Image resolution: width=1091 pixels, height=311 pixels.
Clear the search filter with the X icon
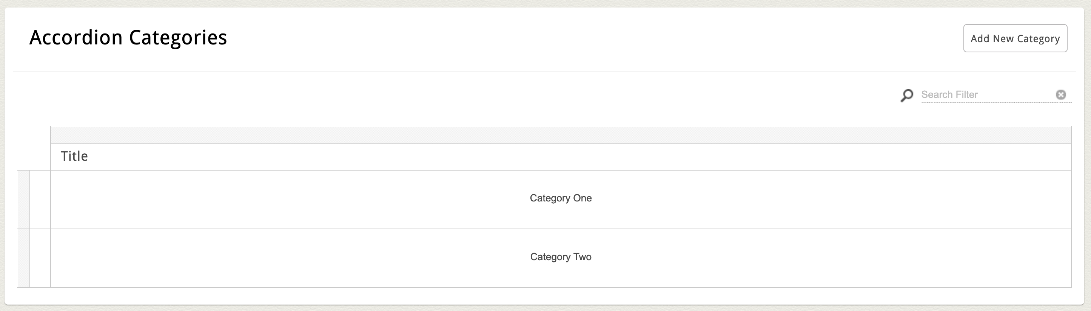(x=1060, y=95)
